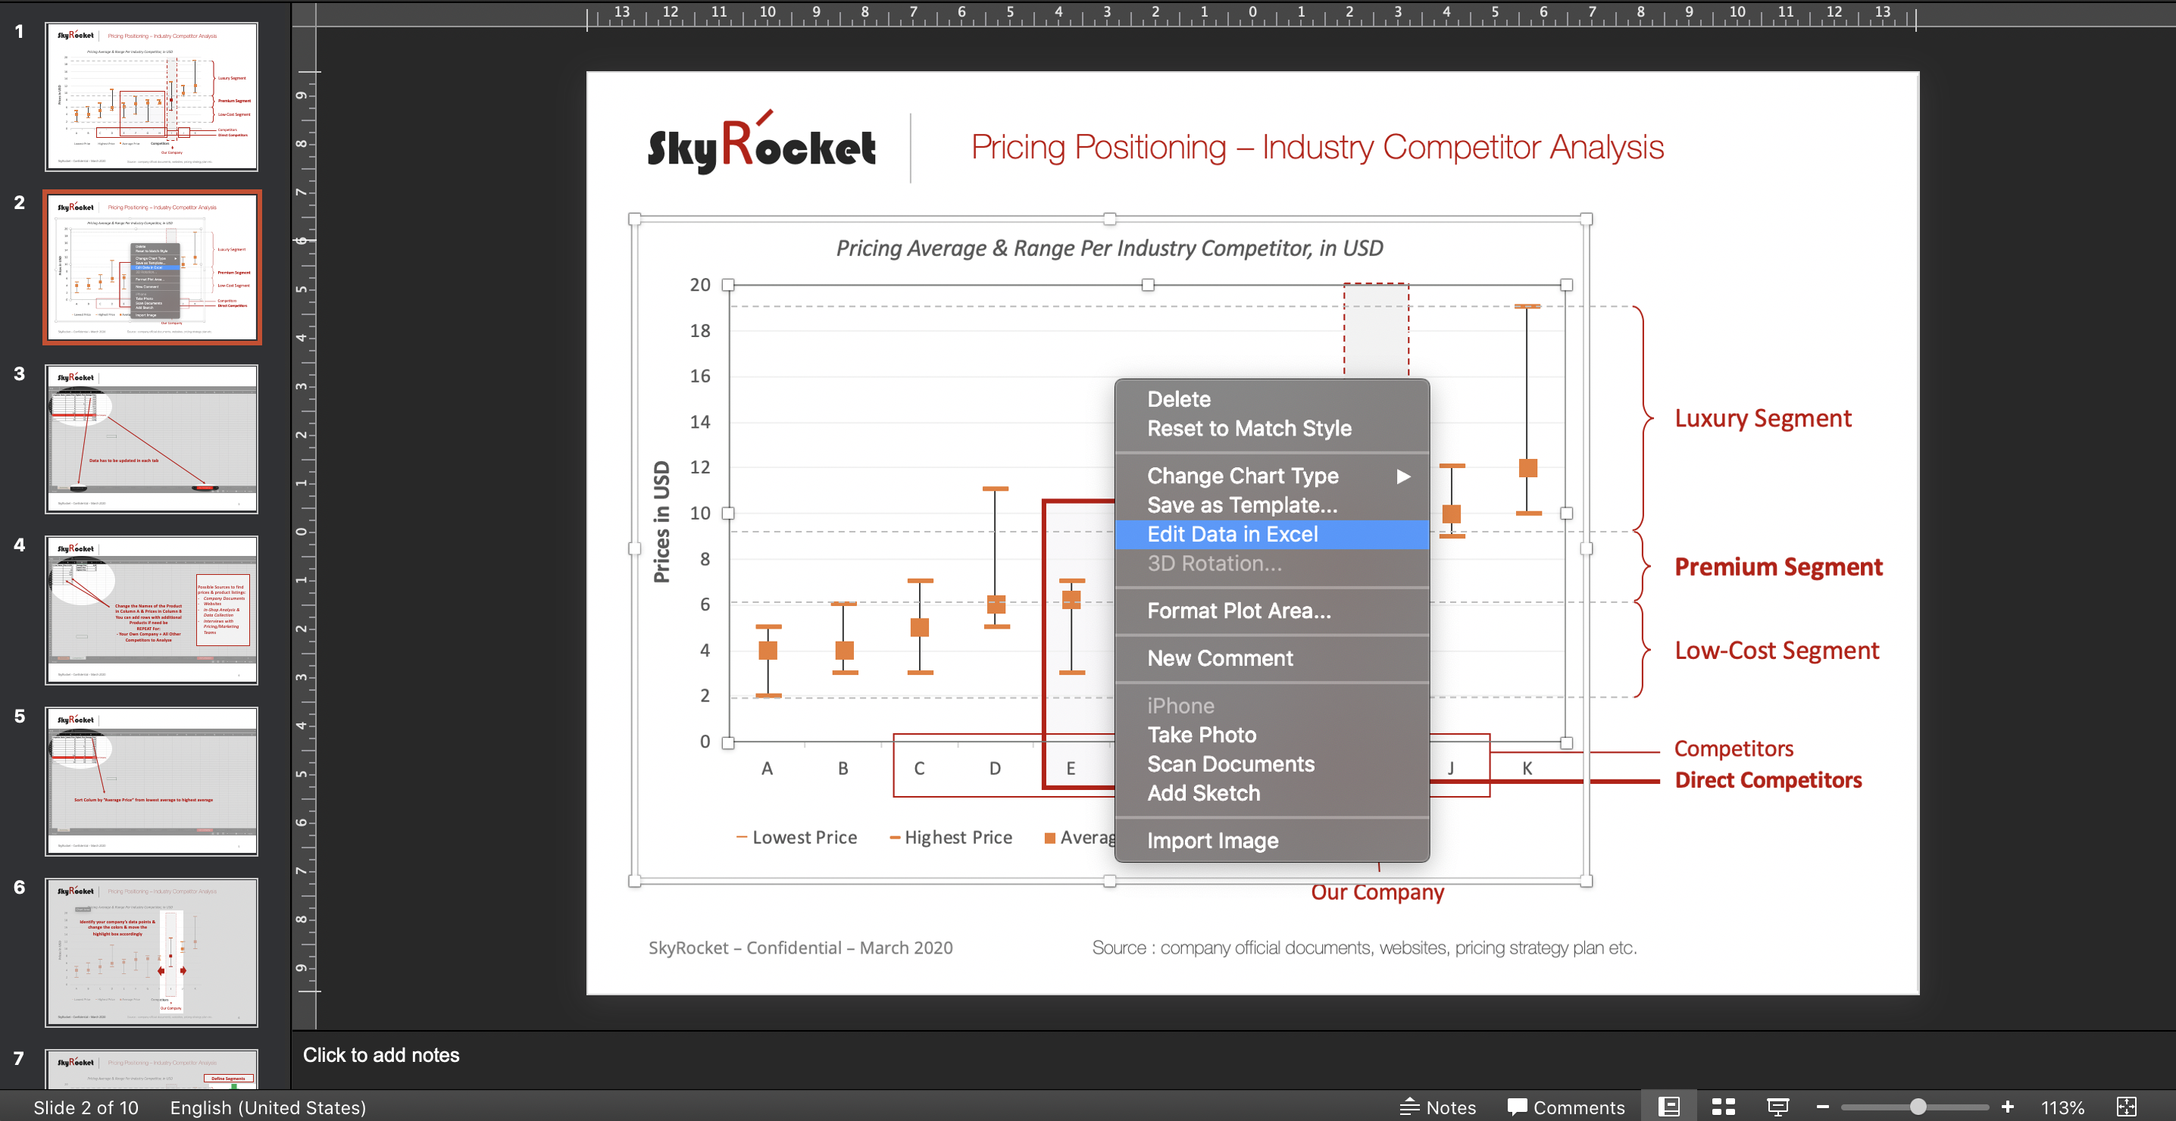
Task: Select slide 5 thumbnail
Action: (152, 782)
